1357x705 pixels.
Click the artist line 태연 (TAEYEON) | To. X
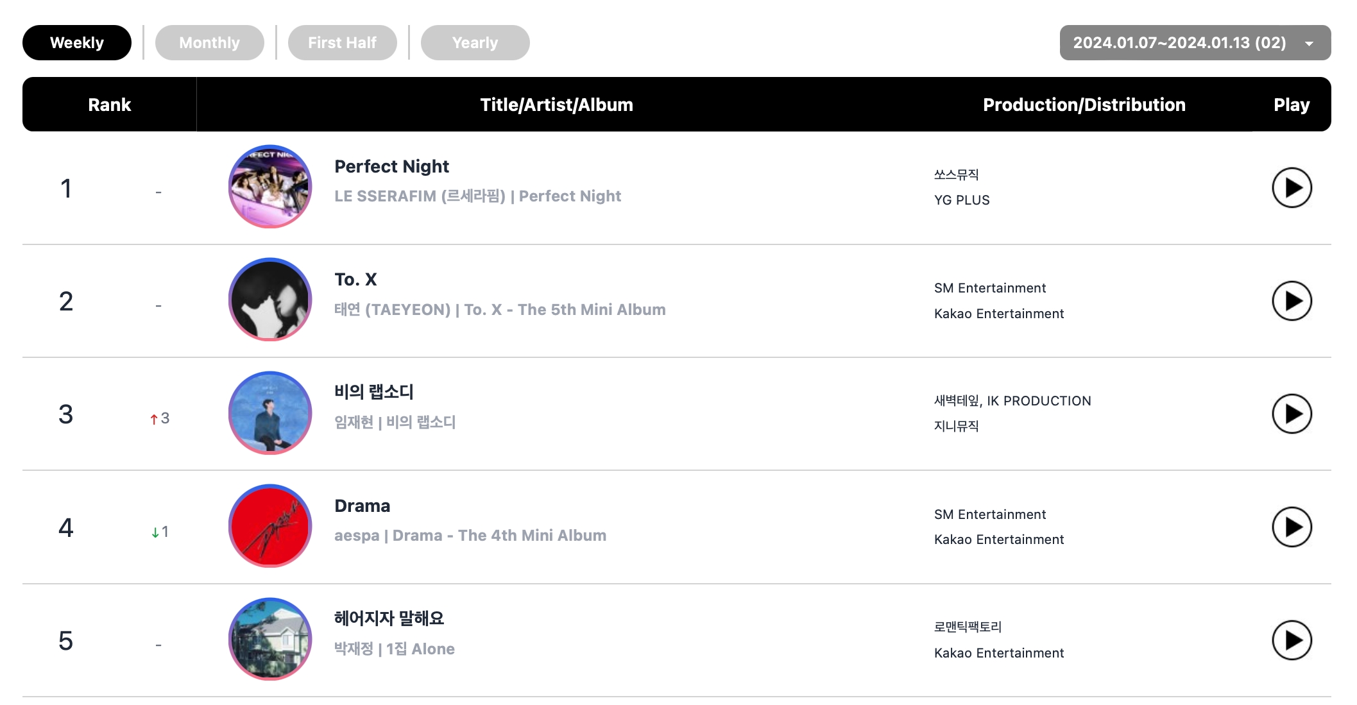point(500,310)
